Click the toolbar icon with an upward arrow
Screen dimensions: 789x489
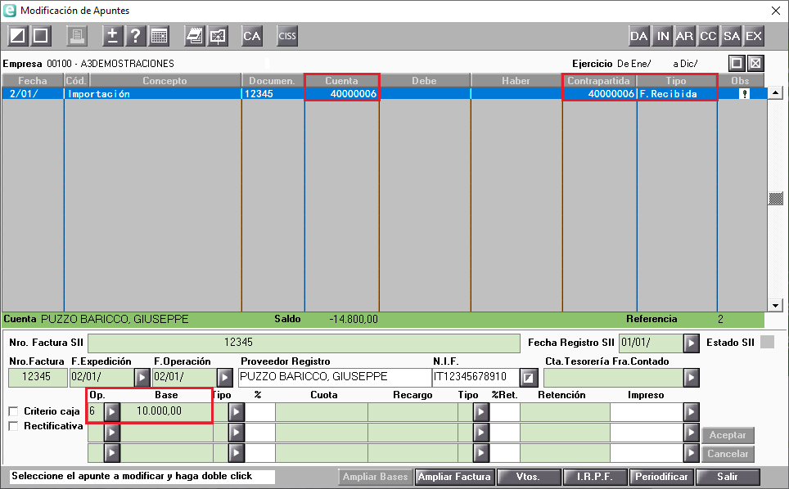click(x=218, y=36)
